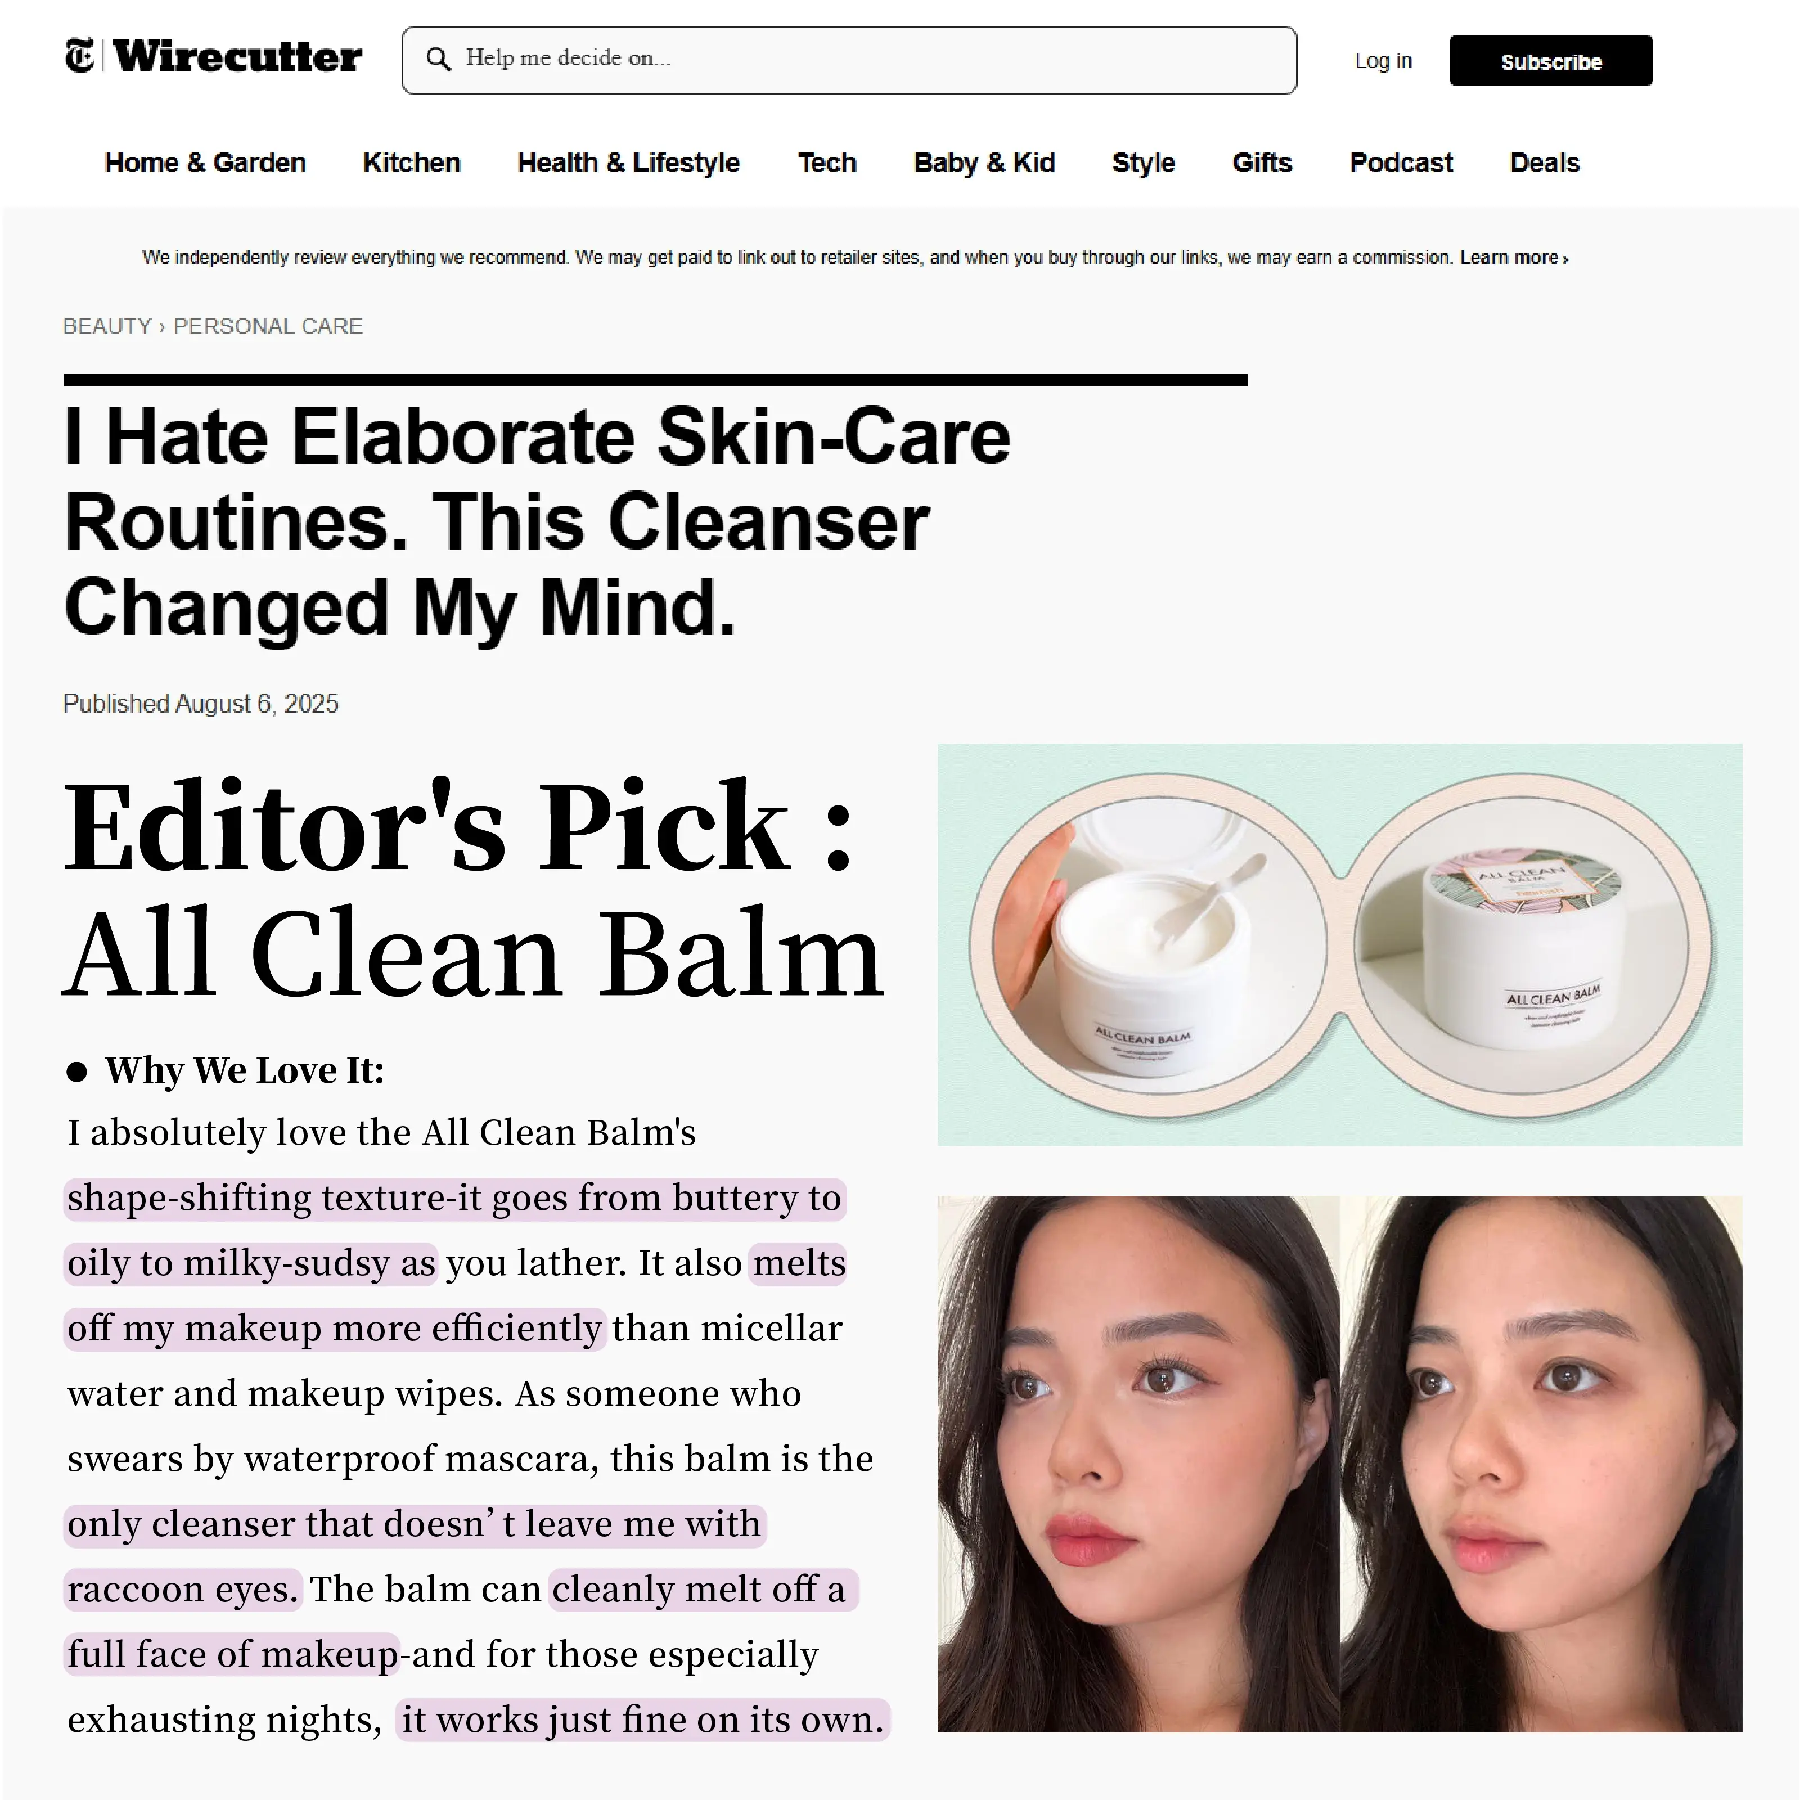This screenshot has height=1800, width=1800.
Task: Click the search magnifying glass icon
Action: 439,58
